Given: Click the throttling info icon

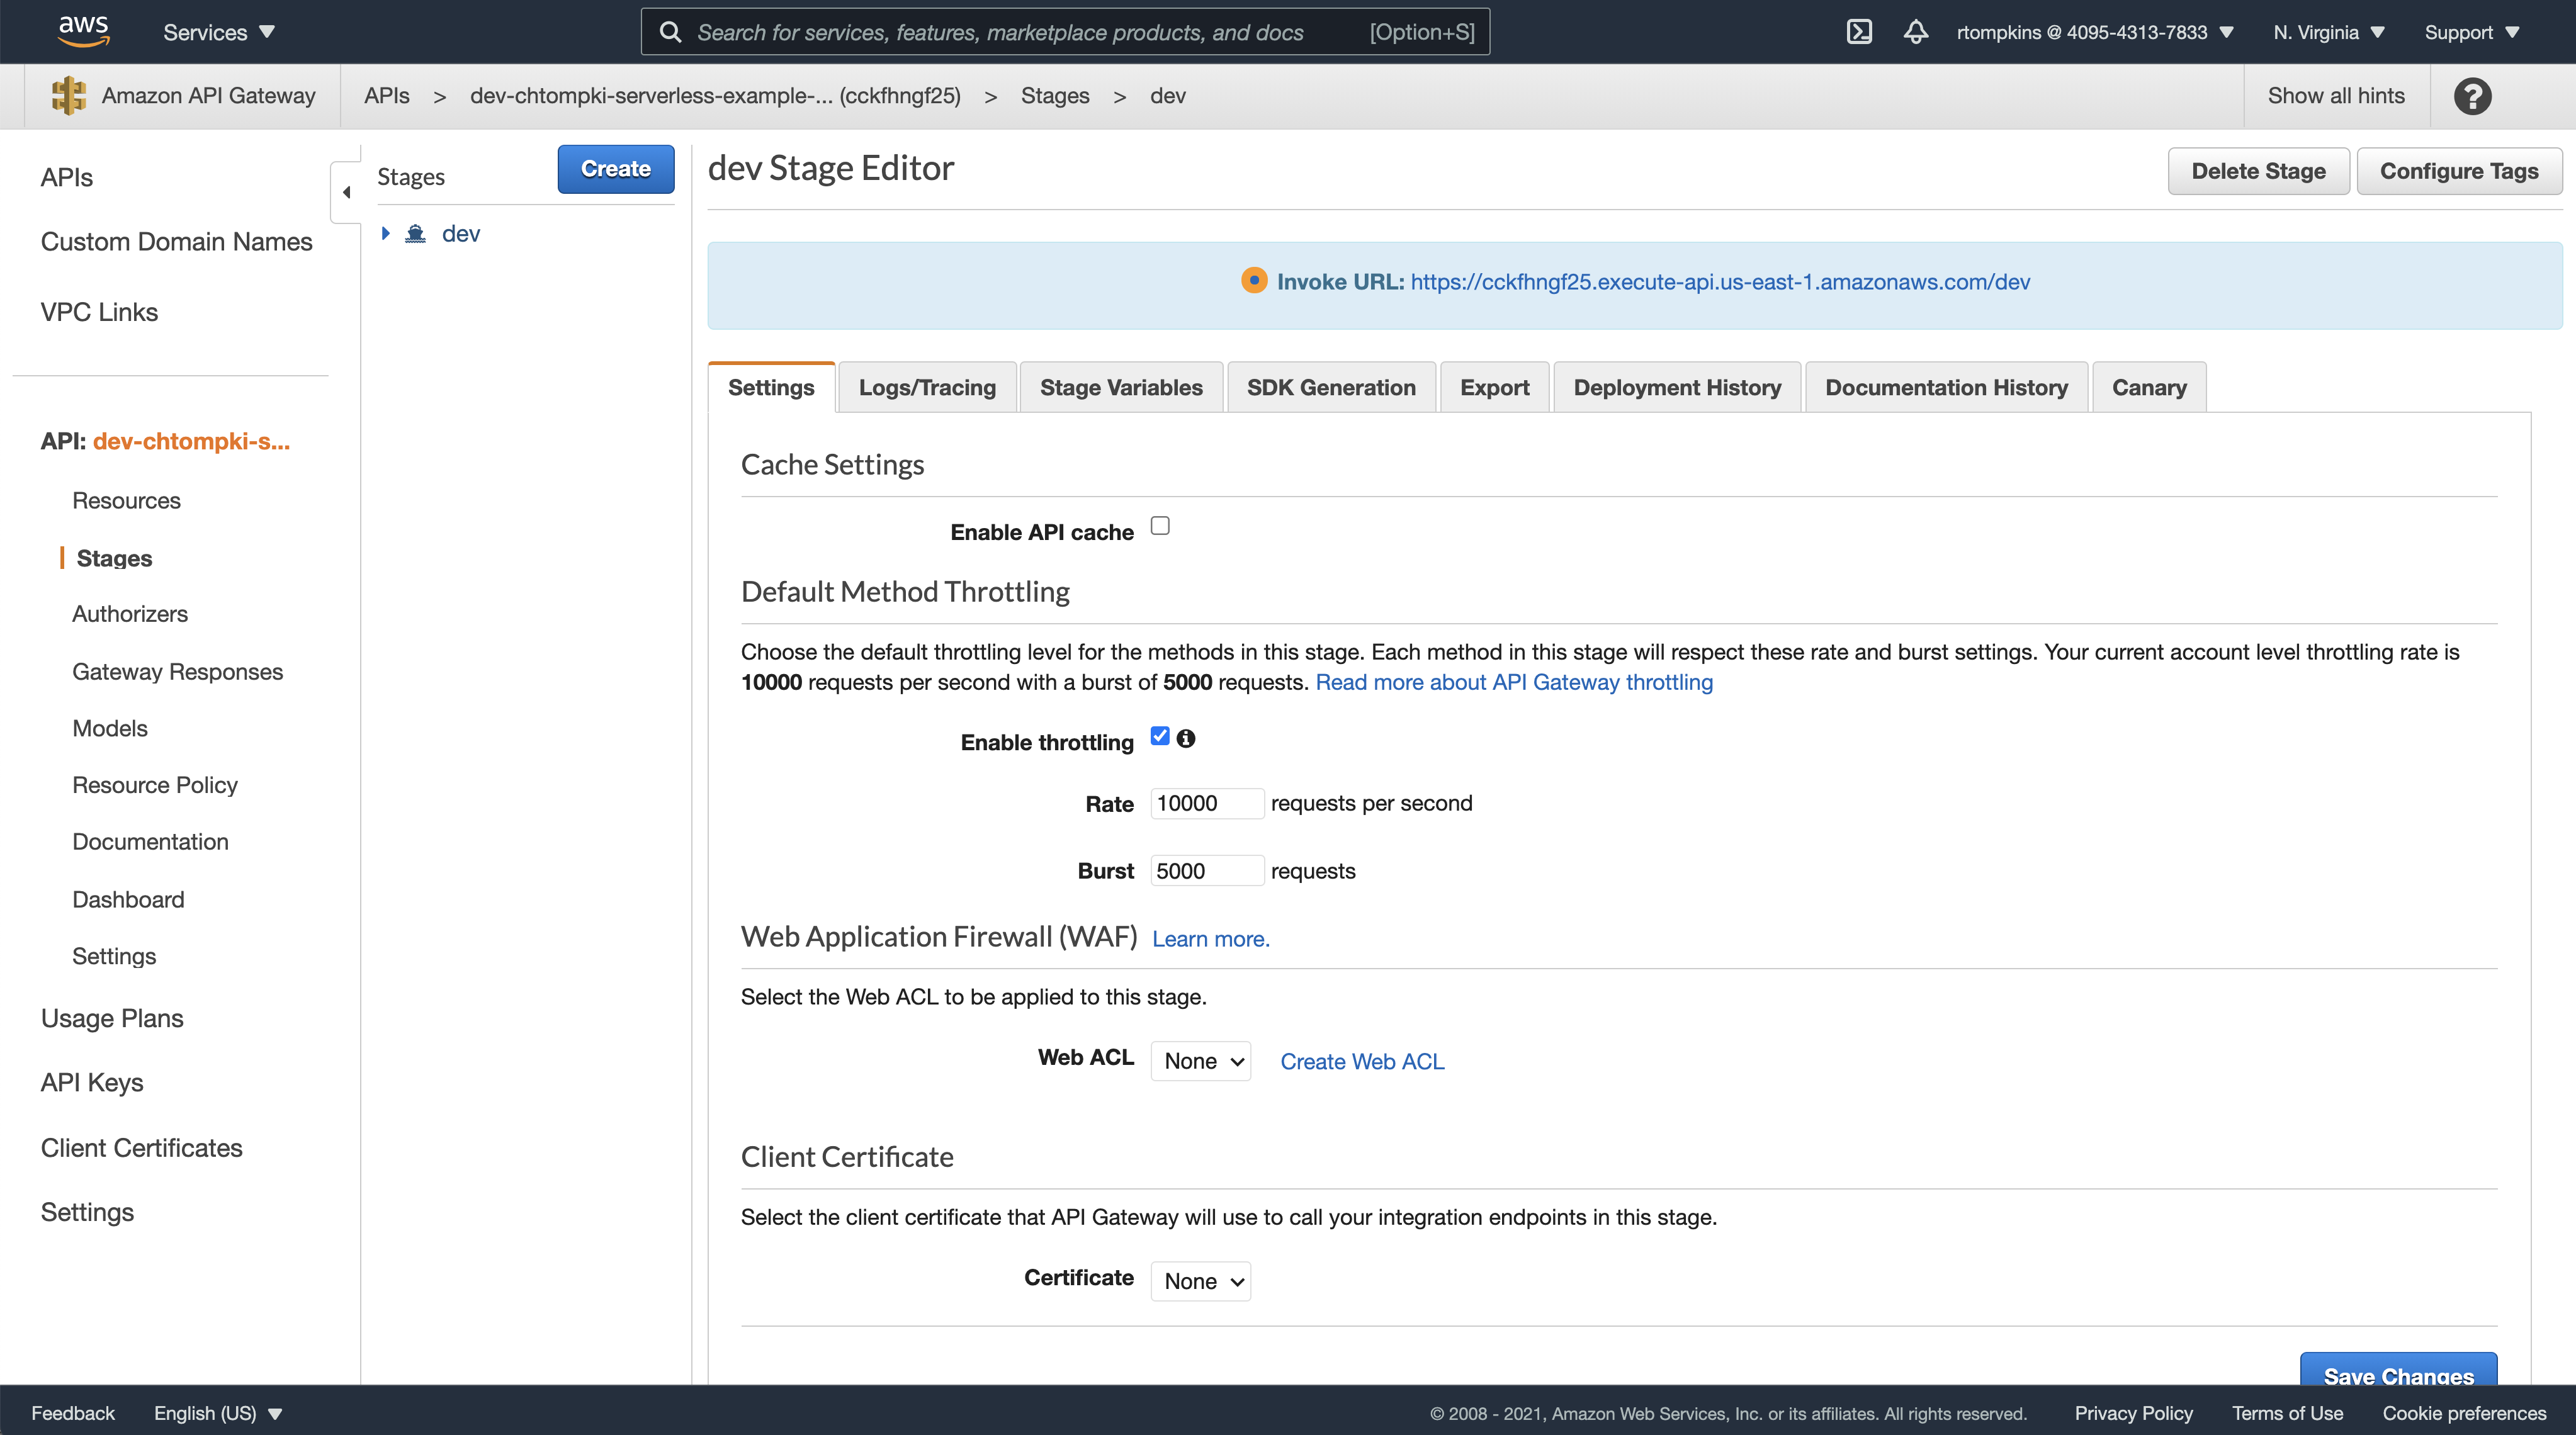Looking at the screenshot, I should point(1186,738).
